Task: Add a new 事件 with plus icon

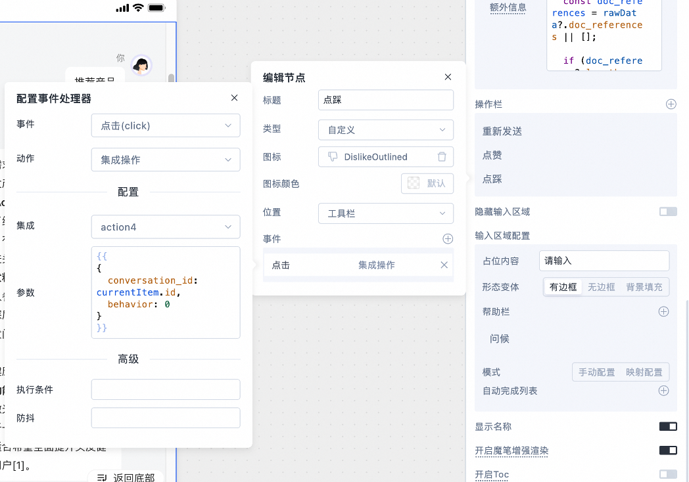Action: click(448, 239)
